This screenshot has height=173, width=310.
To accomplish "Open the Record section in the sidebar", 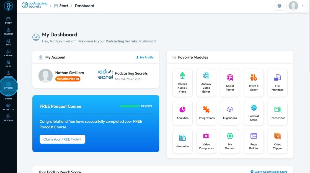I will 8,31.
